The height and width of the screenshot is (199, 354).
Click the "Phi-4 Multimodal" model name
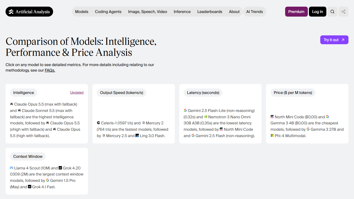point(290,136)
